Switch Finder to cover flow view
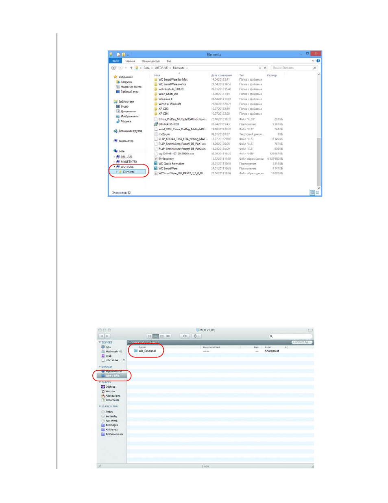 [x=168, y=336]
